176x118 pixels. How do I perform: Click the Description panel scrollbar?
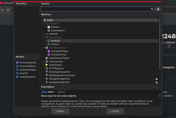tap(160, 95)
